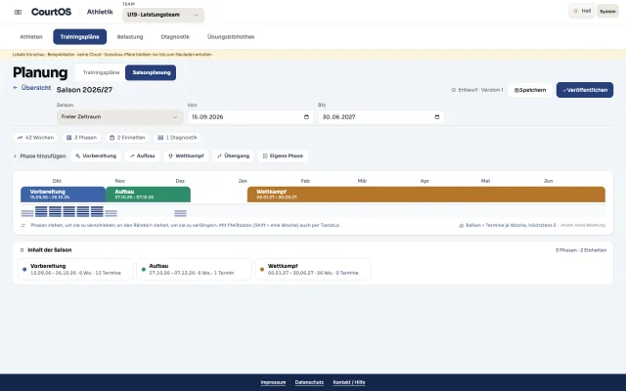Select the Trainingspläne main tab
This screenshot has height=391, width=626.
click(x=80, y=37)
